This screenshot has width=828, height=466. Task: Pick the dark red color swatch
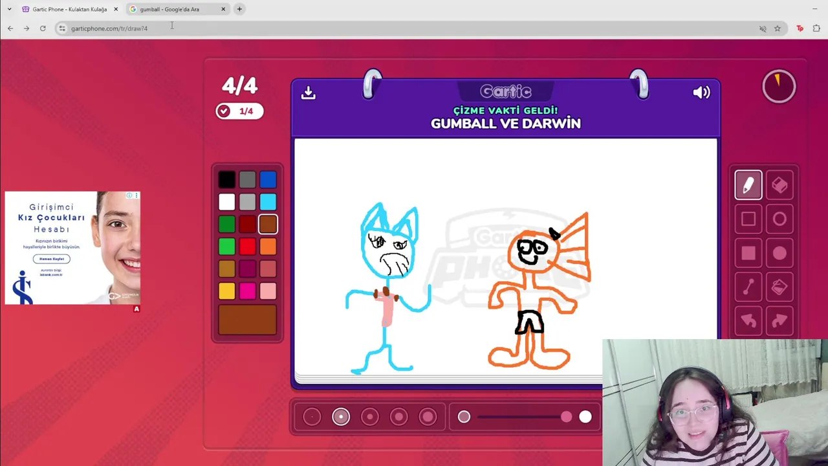click(248, 225)
